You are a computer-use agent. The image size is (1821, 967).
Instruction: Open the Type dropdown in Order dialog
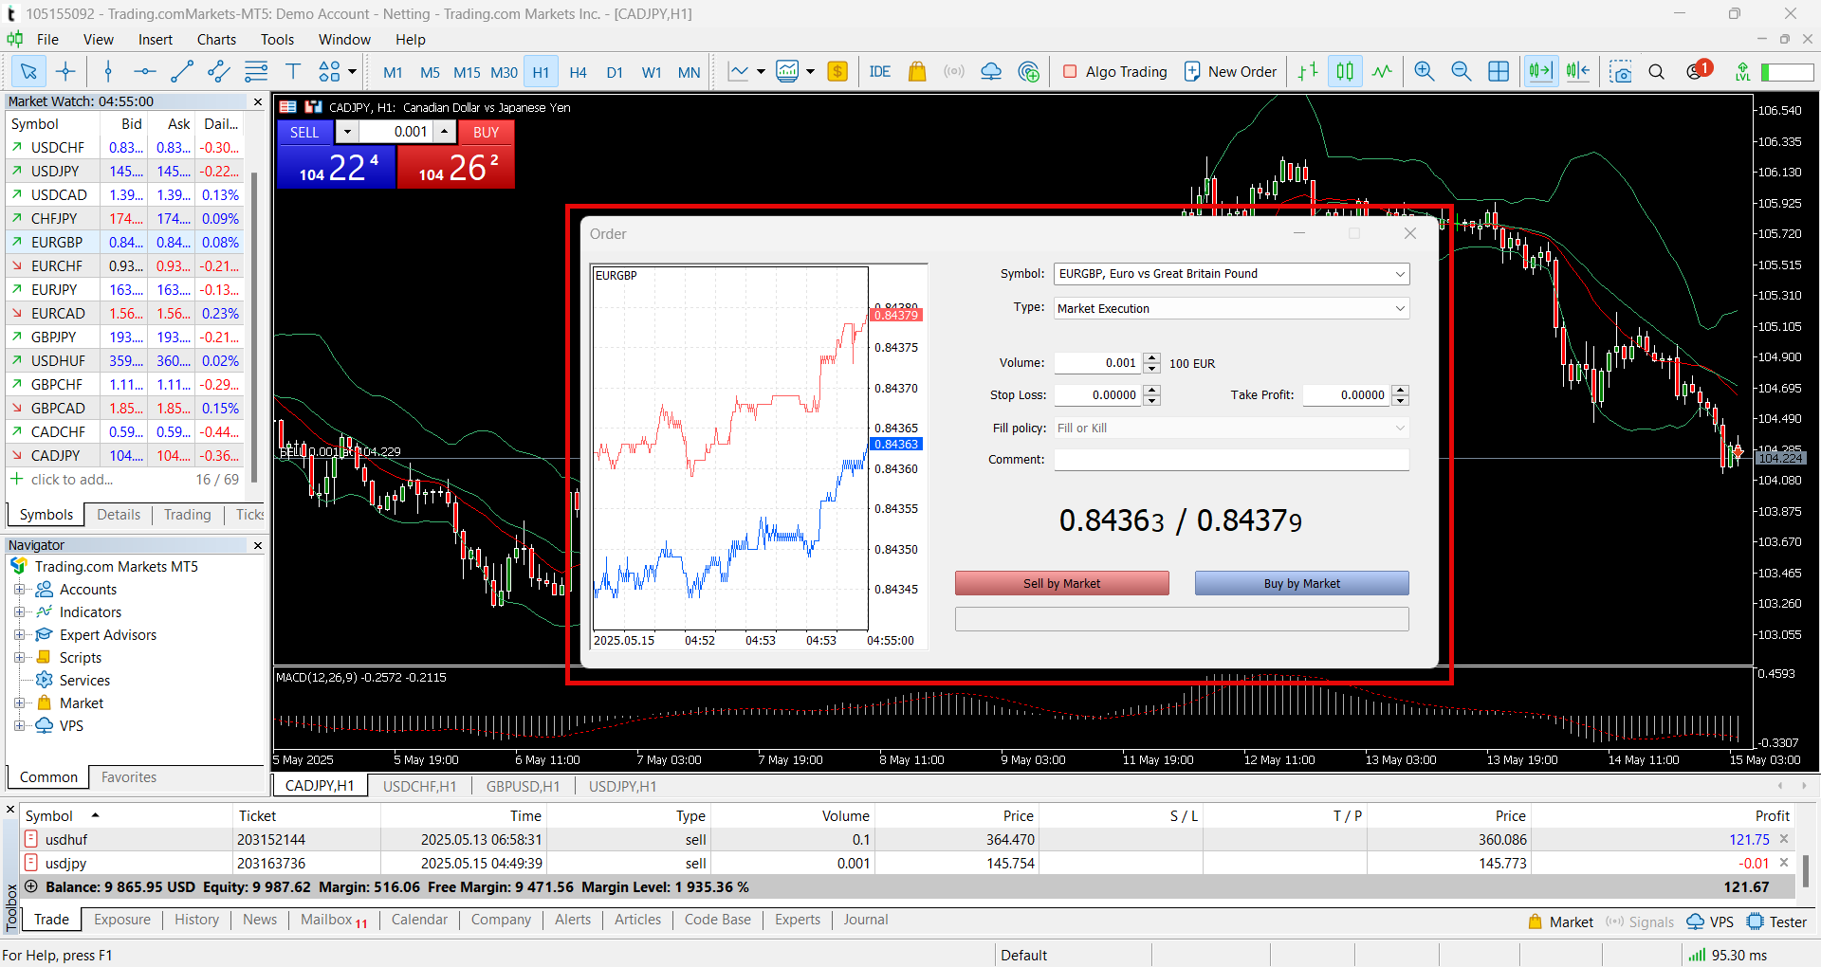click(x=1231, y=308)
